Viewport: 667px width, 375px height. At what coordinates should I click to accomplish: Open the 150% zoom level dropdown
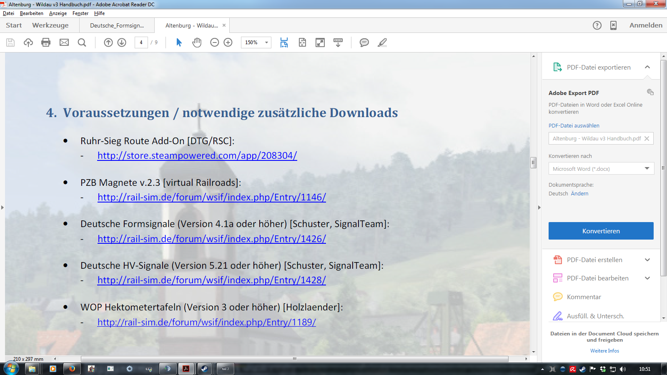click(266, 42)
